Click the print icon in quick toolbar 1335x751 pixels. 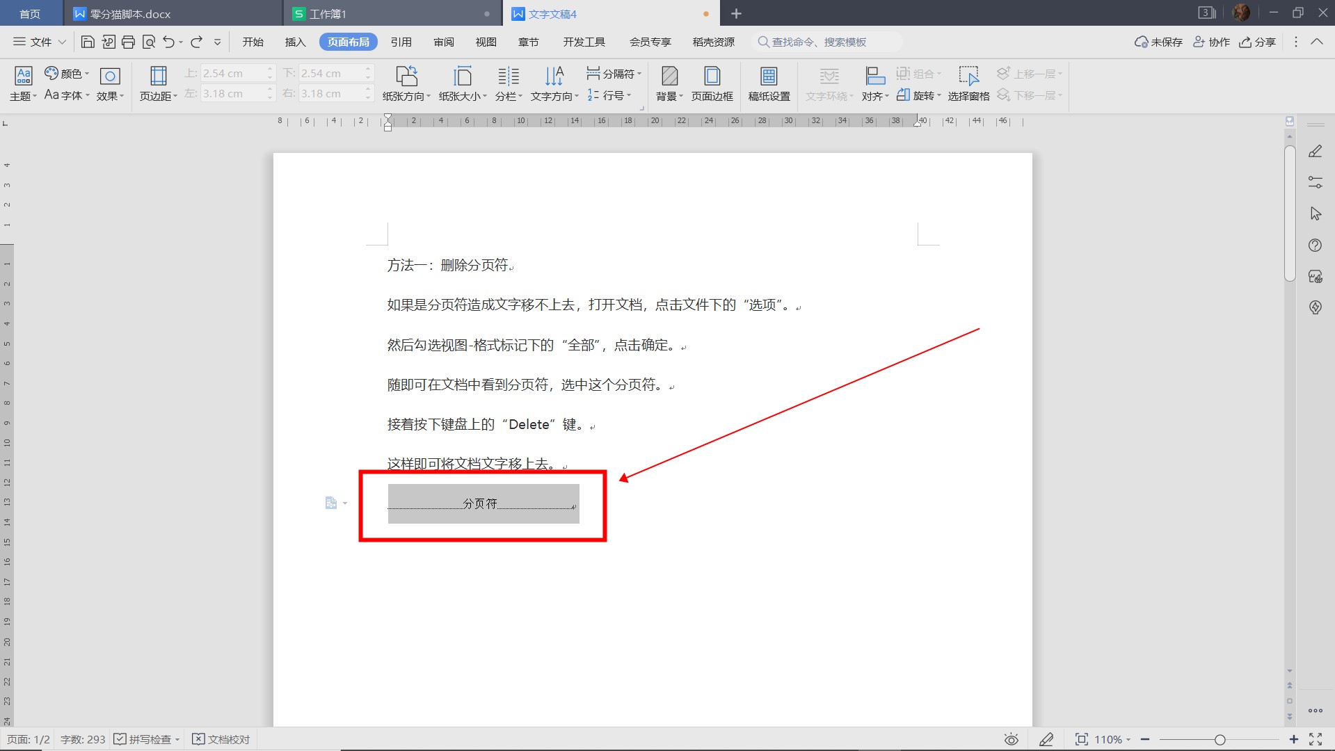128,42
